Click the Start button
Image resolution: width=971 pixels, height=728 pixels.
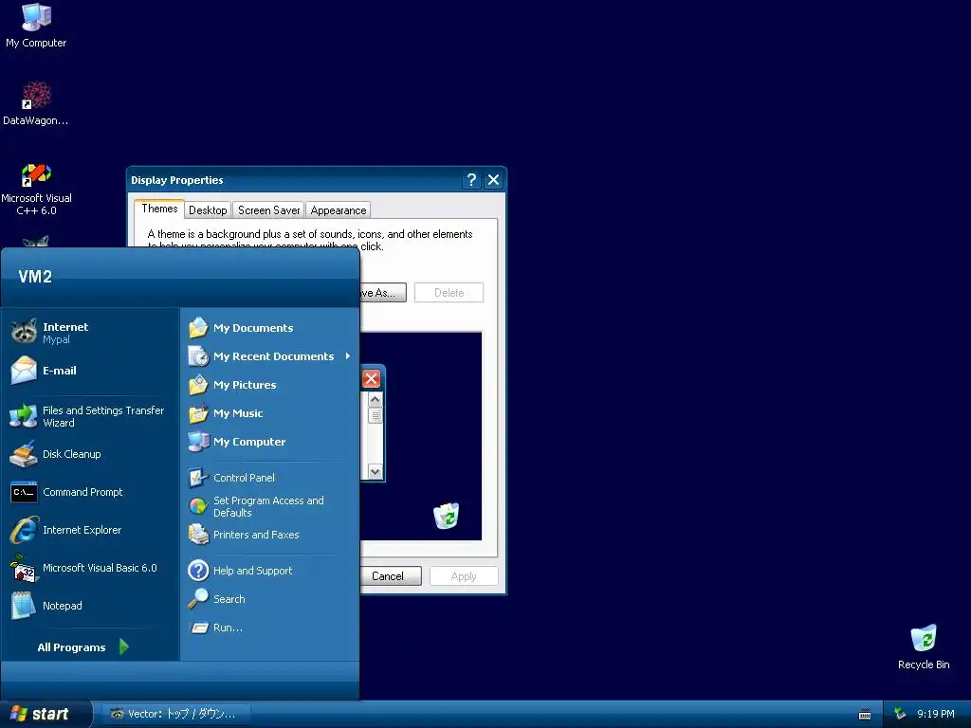point(46,714)
